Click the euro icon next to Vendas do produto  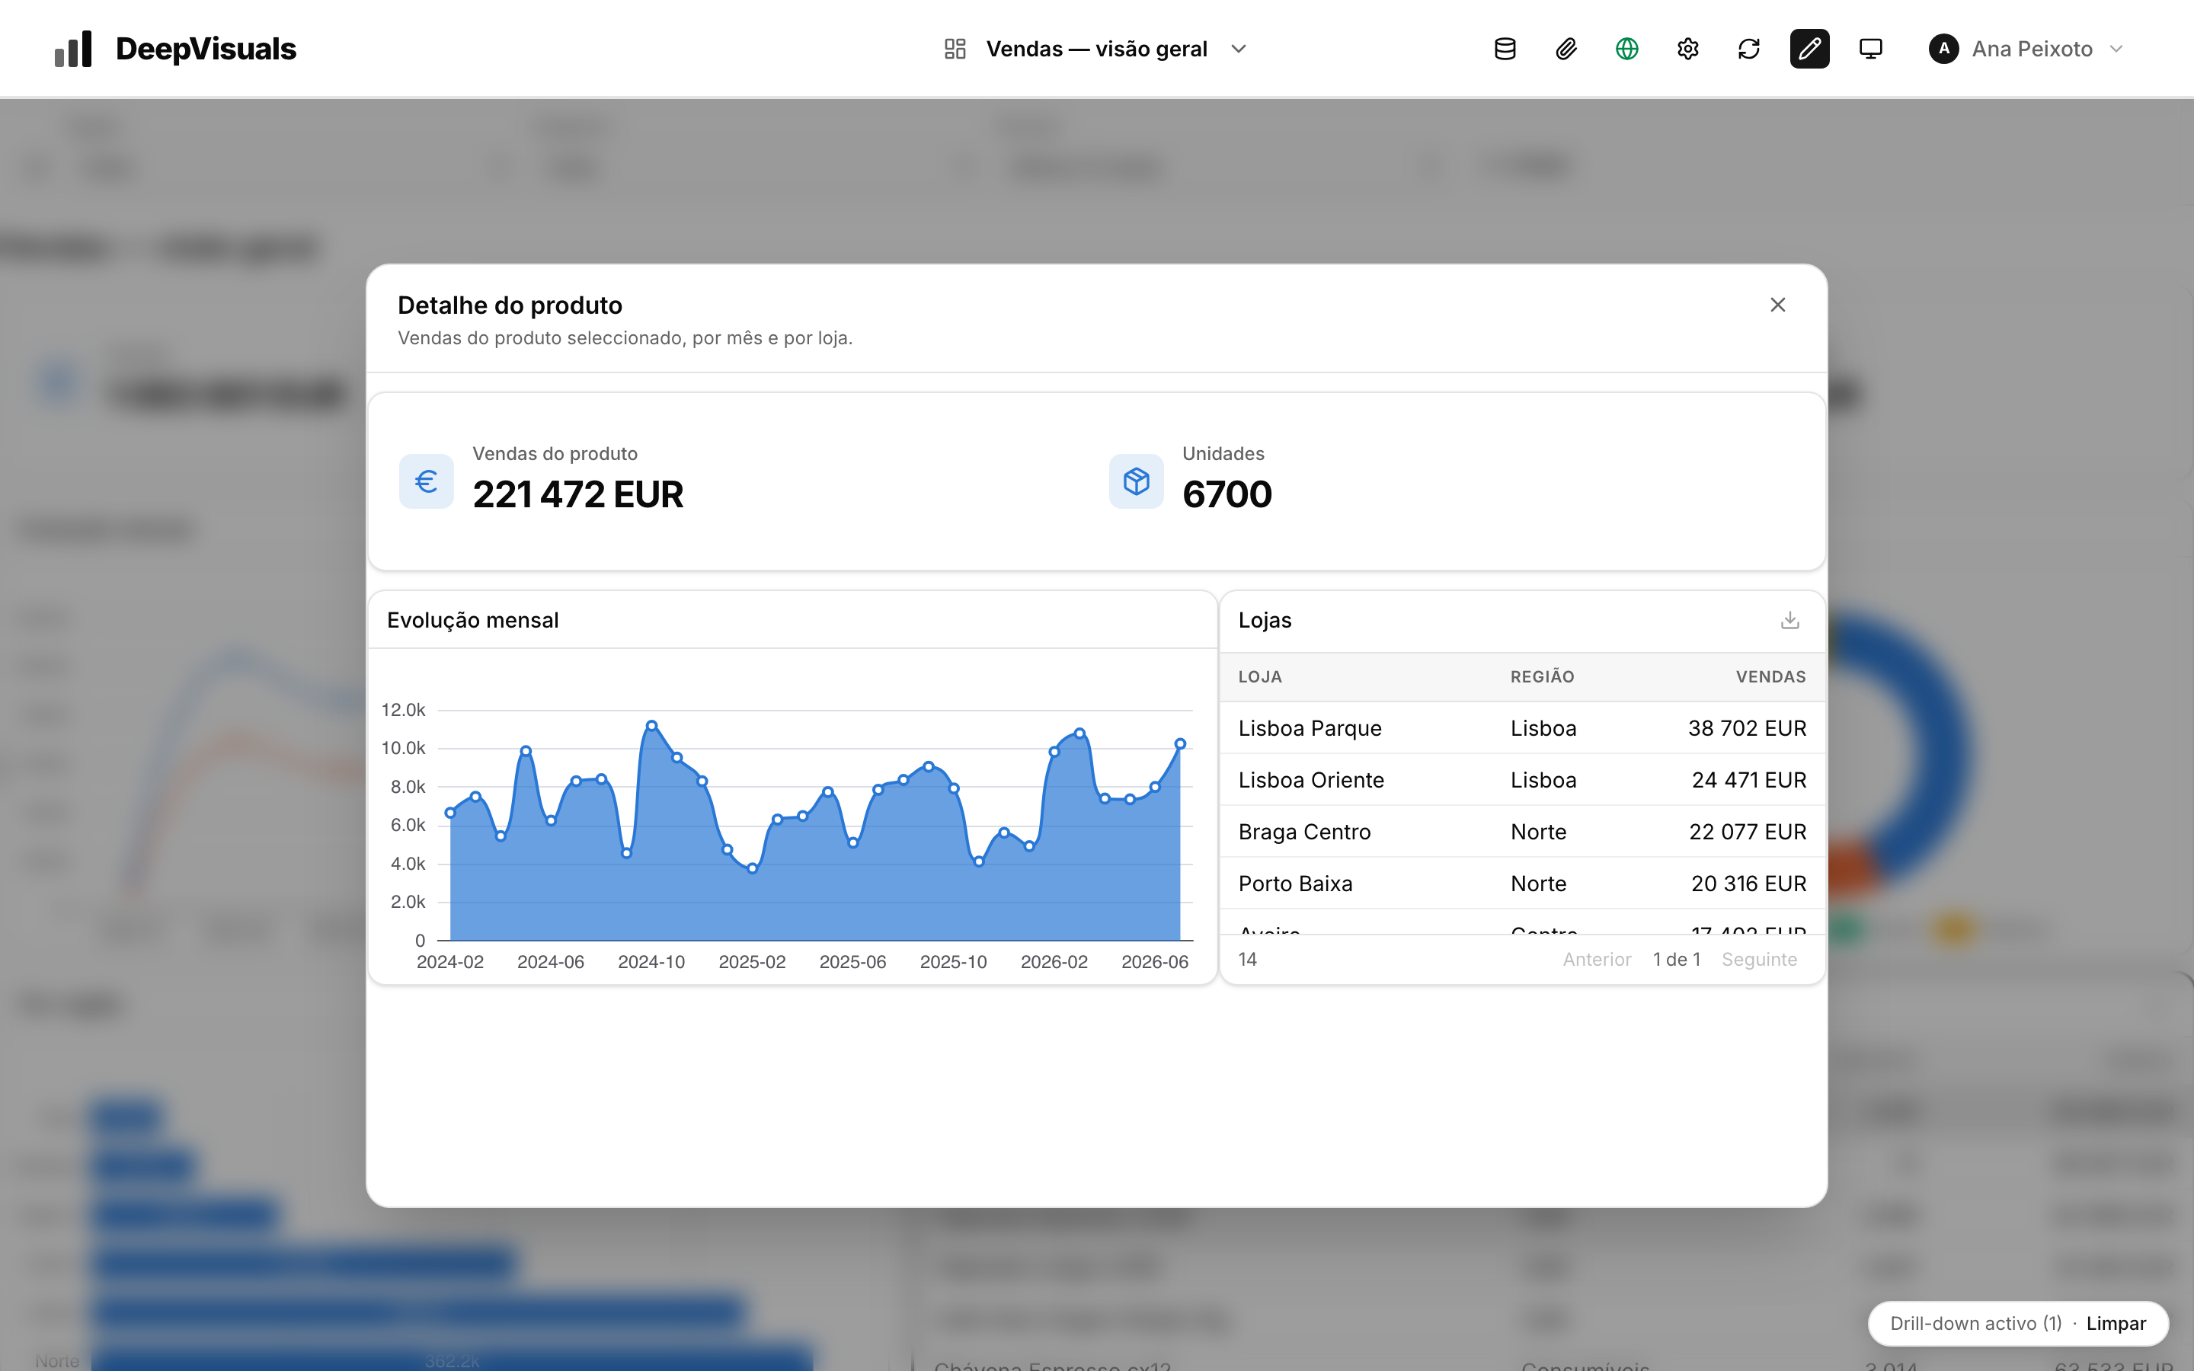(x=426, y=481)
